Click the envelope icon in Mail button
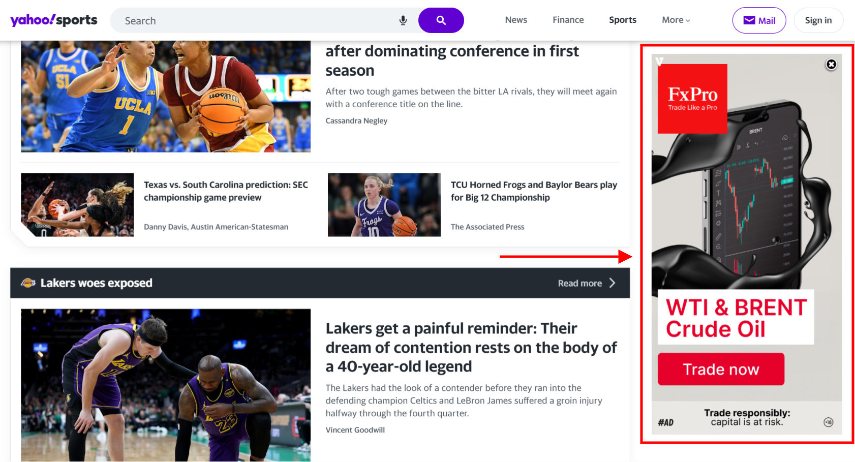 [x=749, y=20]
